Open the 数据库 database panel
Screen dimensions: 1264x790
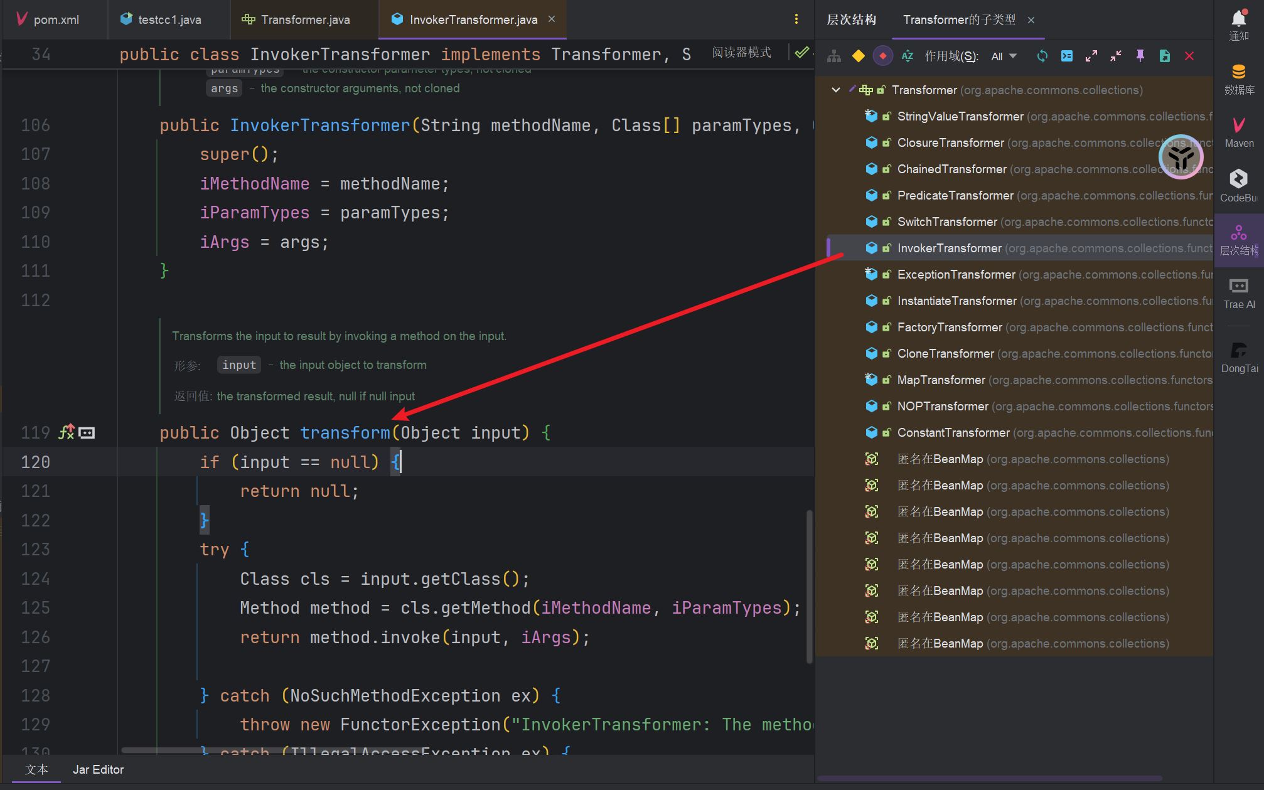[1239, 79]
